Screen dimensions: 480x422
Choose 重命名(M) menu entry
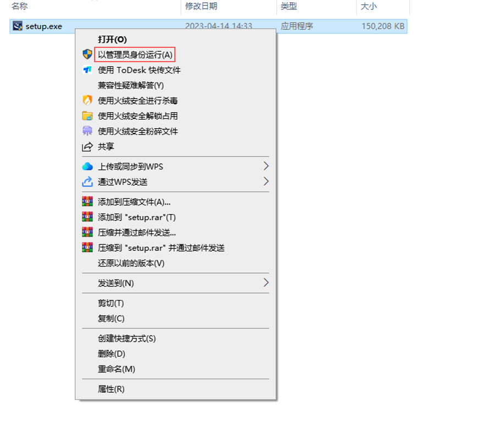click(x=117, y=369)
